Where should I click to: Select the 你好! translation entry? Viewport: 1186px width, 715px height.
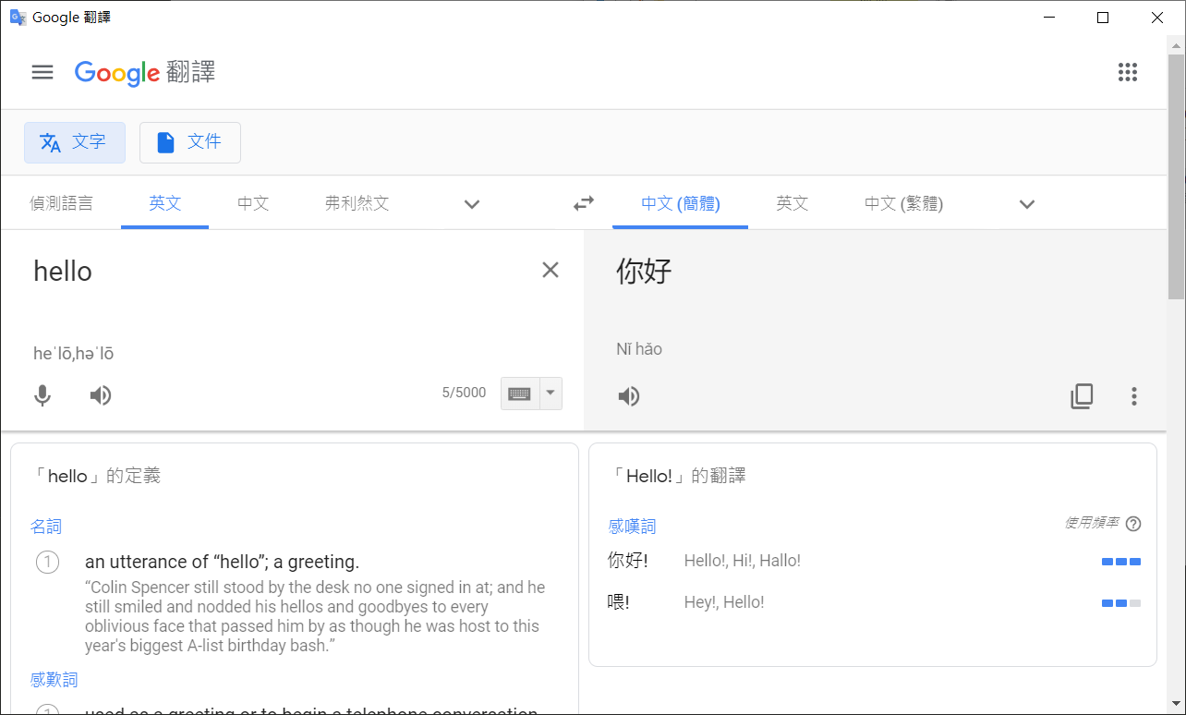pyautogui.click(x=628, y=561)
